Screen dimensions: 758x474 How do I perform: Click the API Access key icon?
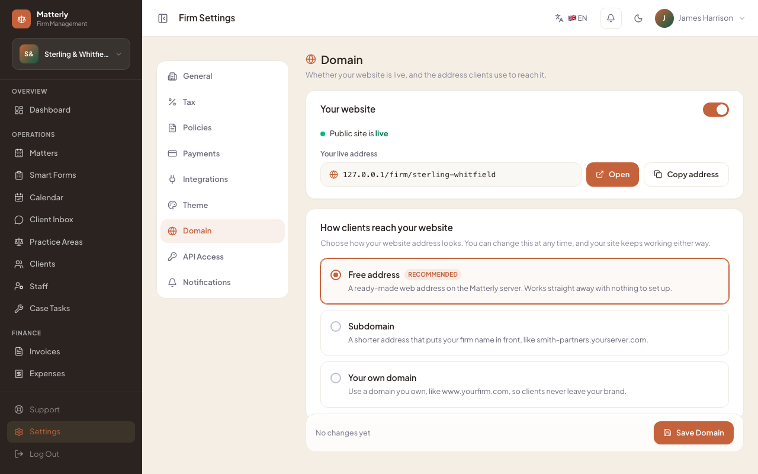[x=172, y=257]
